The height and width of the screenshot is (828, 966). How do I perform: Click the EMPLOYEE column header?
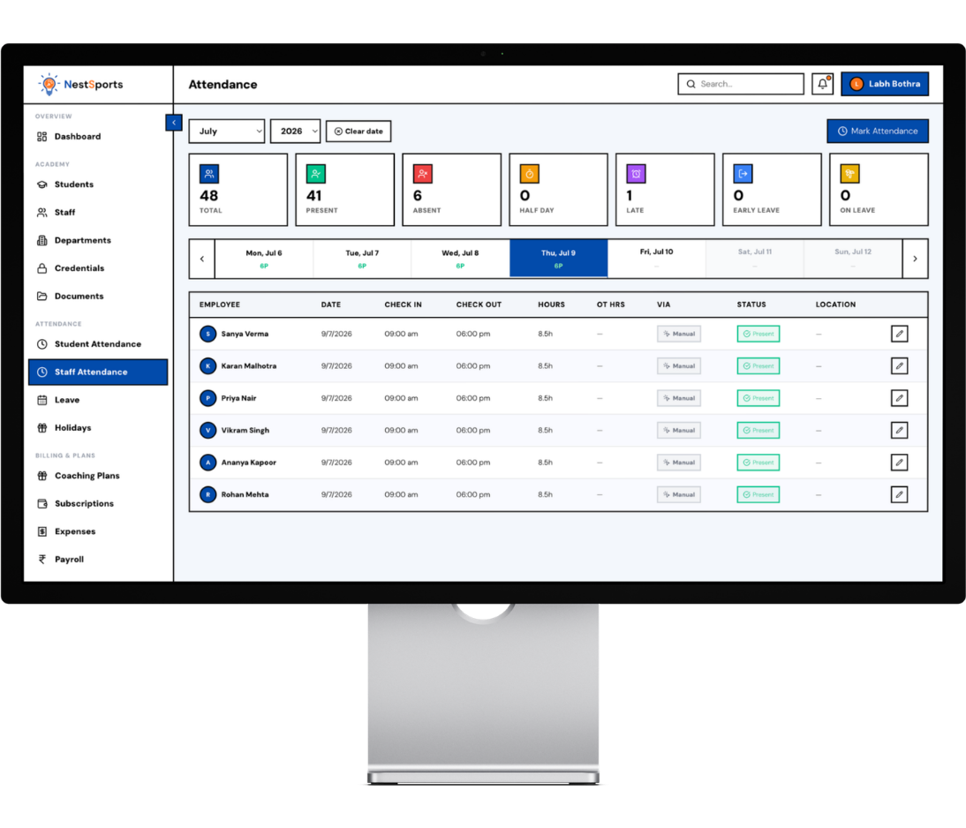coord(219,305)
